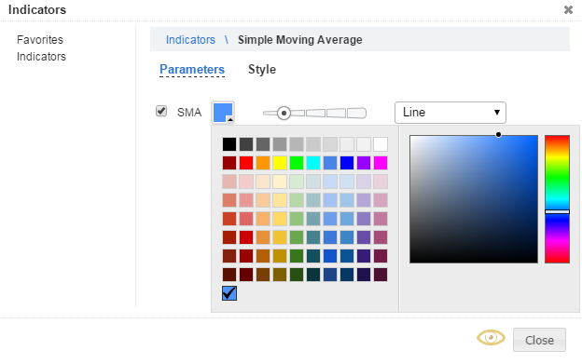Switch to the Parameters tab
The height and width of the screenshot is (364, 582).
tap(192, 69)
